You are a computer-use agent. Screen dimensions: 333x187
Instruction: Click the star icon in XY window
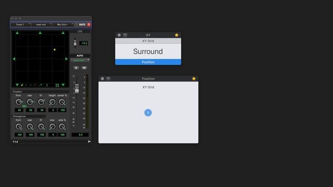coord(176,35)
